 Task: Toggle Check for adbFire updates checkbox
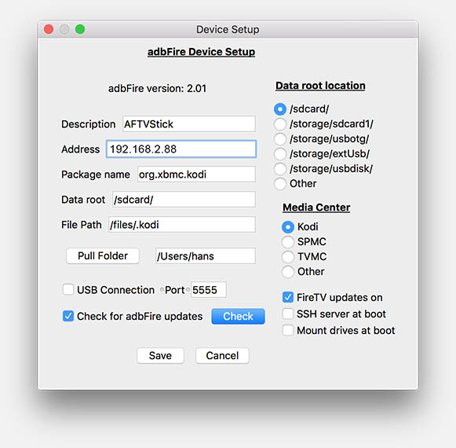pos(68,316)
